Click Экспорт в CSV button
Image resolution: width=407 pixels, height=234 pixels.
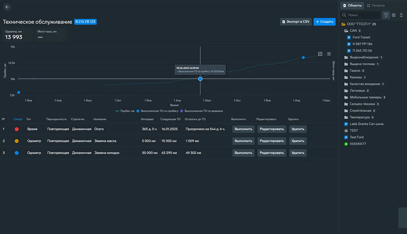click(296, 22)
